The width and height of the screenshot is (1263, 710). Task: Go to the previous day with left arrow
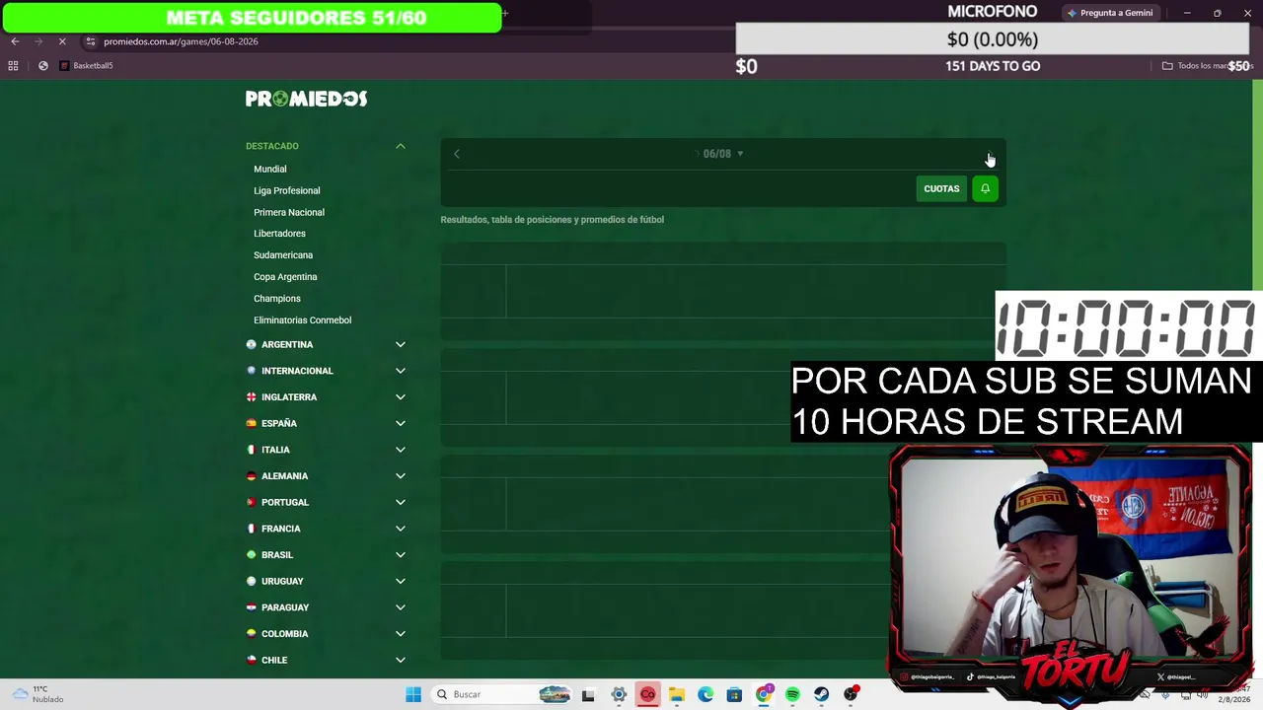[x=456, y=154]
